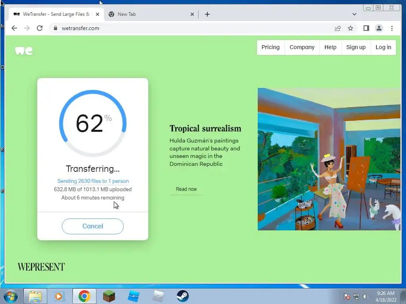Go back using the browser back arrow
Viewport: 406px width, 304px height.
14,28
